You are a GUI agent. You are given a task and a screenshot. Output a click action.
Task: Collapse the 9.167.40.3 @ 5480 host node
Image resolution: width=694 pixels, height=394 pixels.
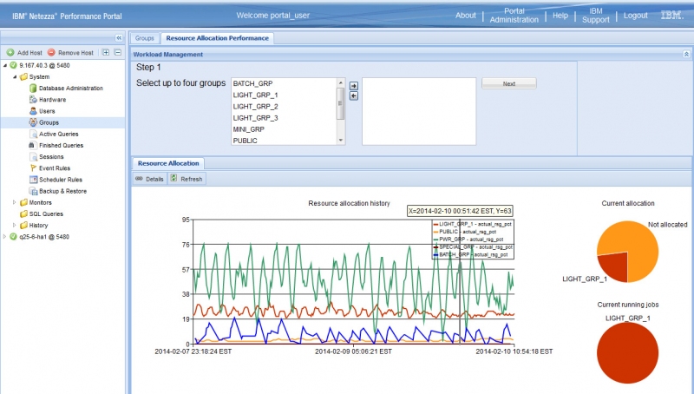pos(5,65)
